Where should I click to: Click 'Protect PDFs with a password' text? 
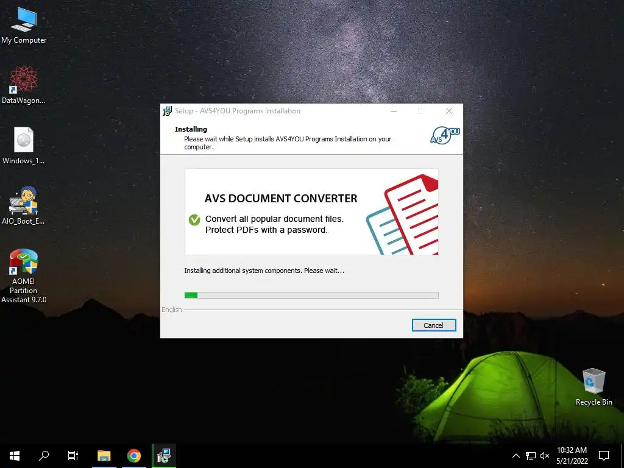(266, 230)
